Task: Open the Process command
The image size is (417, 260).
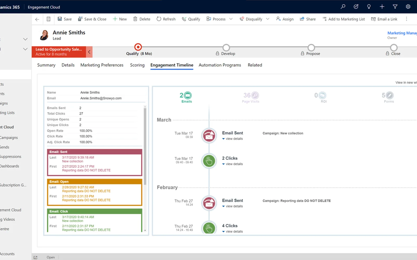Action: (216, 19)
